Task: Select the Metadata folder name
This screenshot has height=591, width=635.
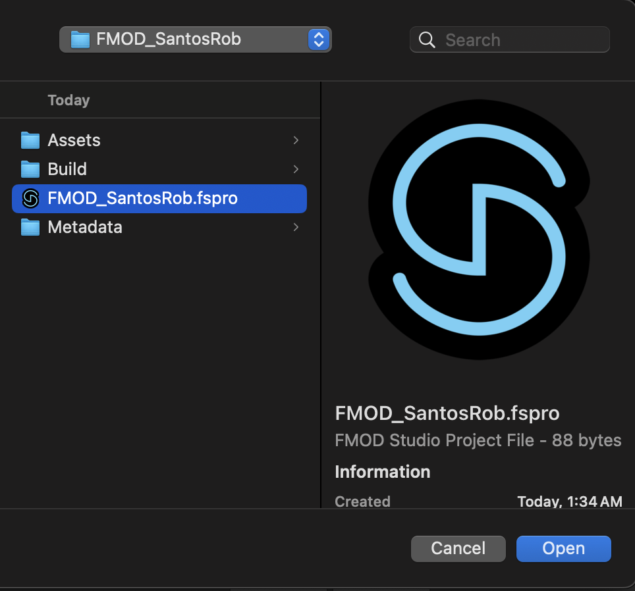Action: click(85, 227)
